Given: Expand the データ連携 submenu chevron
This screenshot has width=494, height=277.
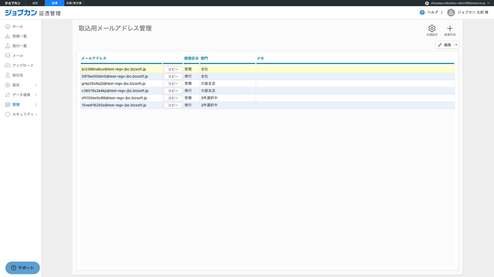Looking at the screenshot, I should pos(36,95).
